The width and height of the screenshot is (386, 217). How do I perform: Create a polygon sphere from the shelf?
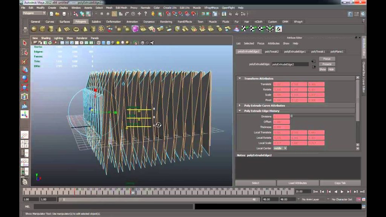tap(34, 29)
